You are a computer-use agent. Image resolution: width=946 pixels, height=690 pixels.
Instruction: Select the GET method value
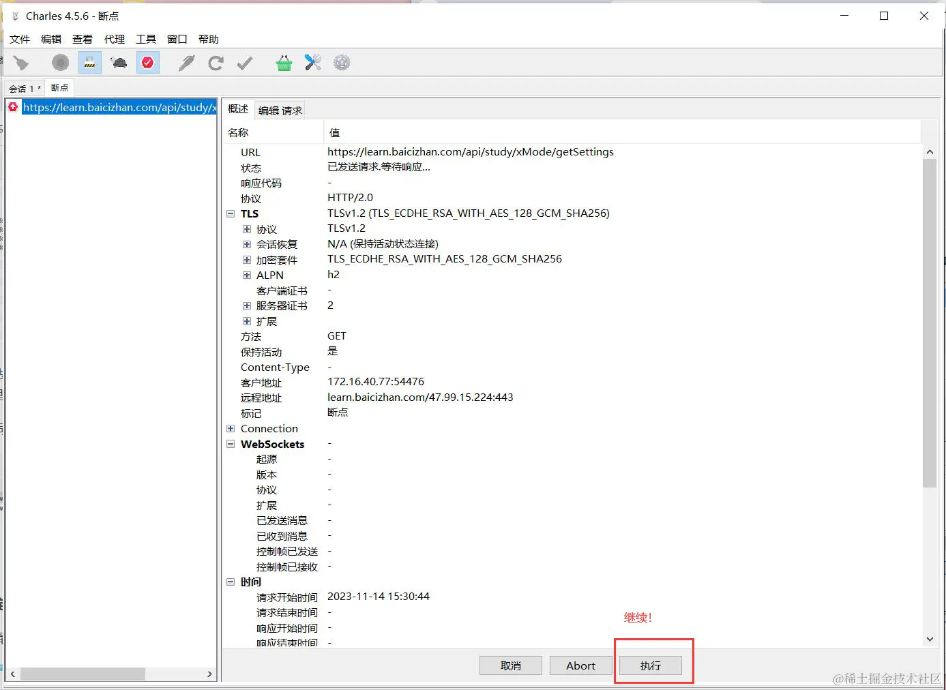[x=337, y=336]
